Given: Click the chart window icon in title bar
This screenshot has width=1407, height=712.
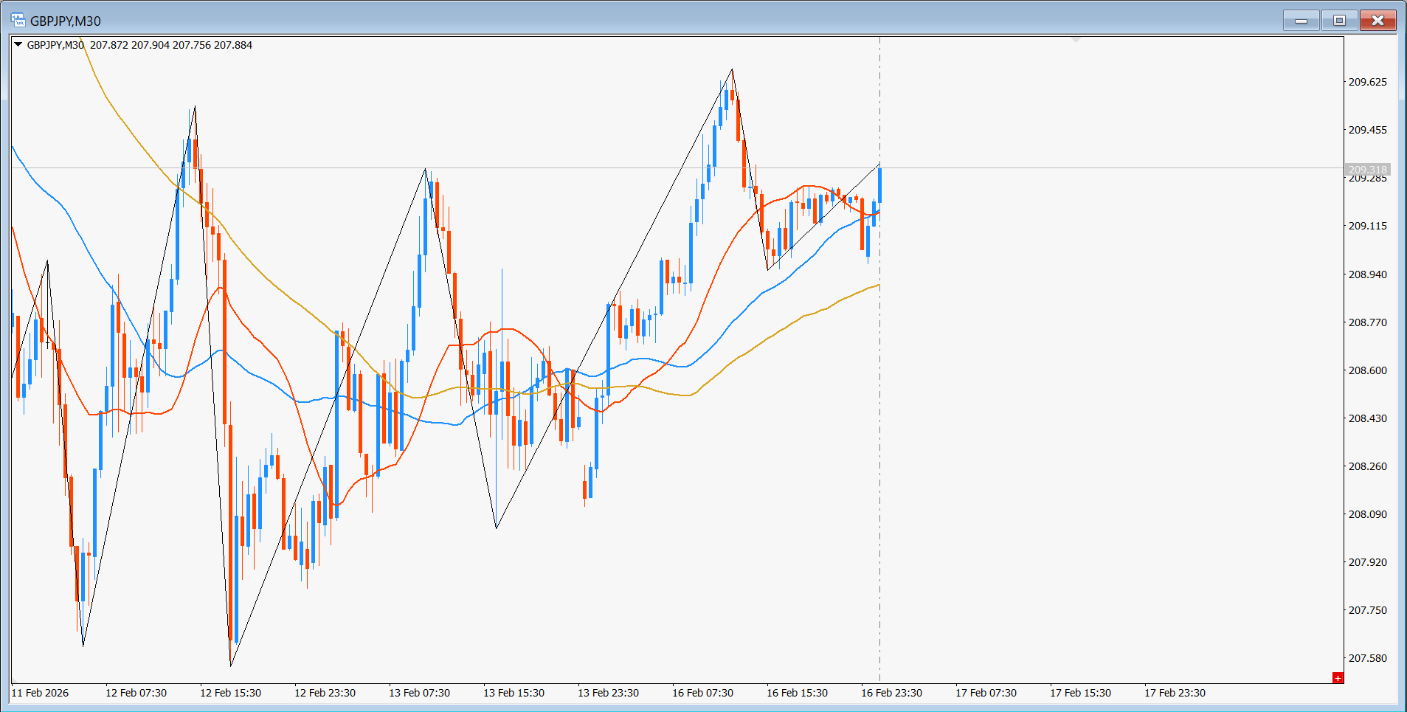Looking at the screenshot, I should (x=18, y=20).
